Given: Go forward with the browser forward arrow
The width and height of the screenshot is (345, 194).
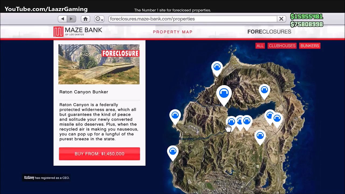Looking at the screenshot, I should (x=71, y=19).
